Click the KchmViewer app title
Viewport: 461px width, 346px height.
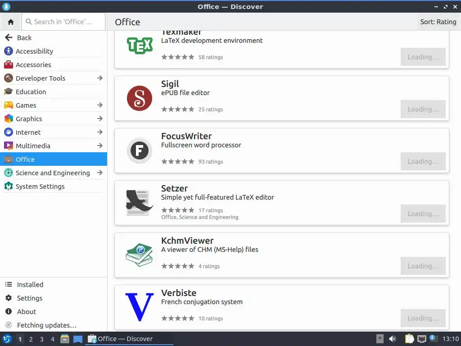click(187, 241)
